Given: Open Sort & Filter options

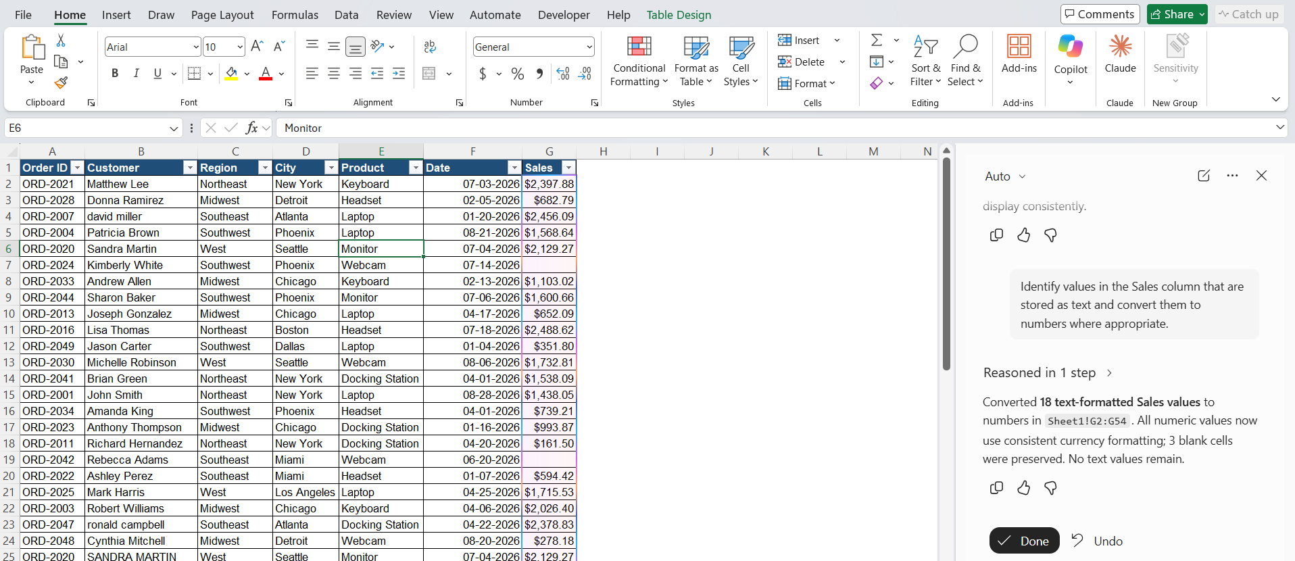Looking at the screenshot, I should point(925,62).
